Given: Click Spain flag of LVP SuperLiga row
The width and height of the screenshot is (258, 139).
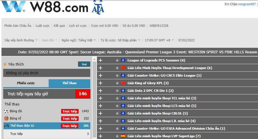Looking at the screenshot, I should coord(123,136).
